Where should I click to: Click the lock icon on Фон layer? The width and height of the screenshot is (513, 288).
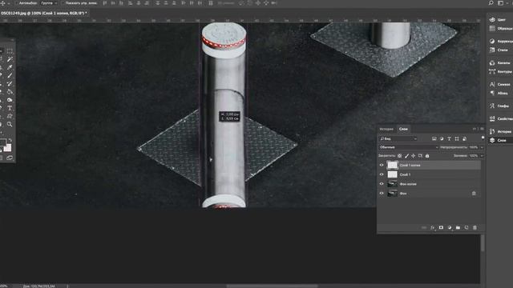click(x=474, y=194)
